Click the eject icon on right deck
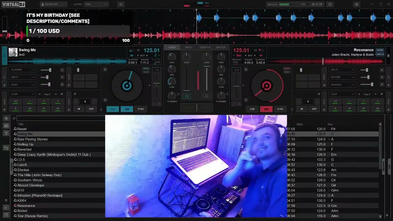The height and width of the screenshot is (221, 393). (x=246, y=70)
